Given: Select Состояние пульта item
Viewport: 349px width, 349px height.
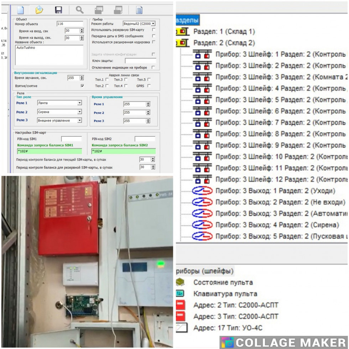Looking at the screenshot, I should tap(223, 282).
